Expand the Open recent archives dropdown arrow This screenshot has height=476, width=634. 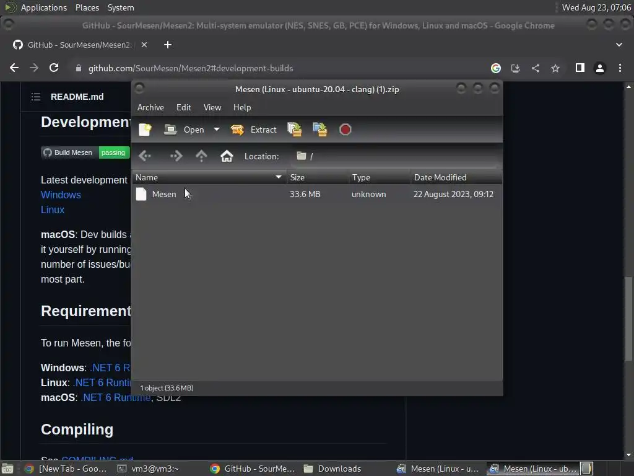coord(217,130)
